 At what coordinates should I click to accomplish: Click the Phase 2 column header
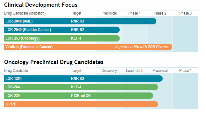pyautogui.click(x=160, y=13)
